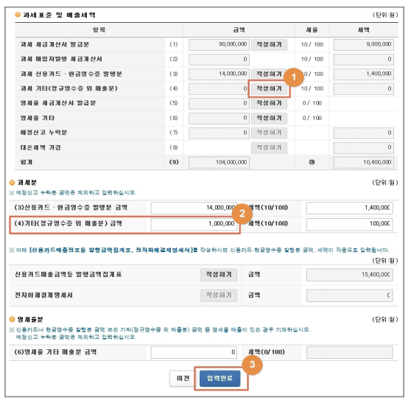The width and height of the screenshot is (411, 403).
Task: Click the 합계 row label
Action: (x=27, y=162)
